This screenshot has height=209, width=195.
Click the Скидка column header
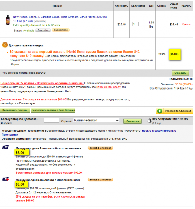coord(162,6)
